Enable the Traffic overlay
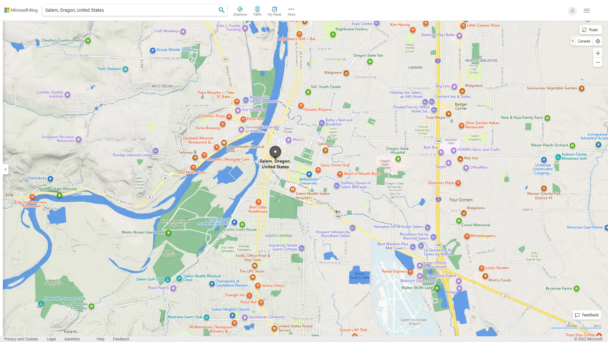Screen dimensions: 608x342 (257, 10)
